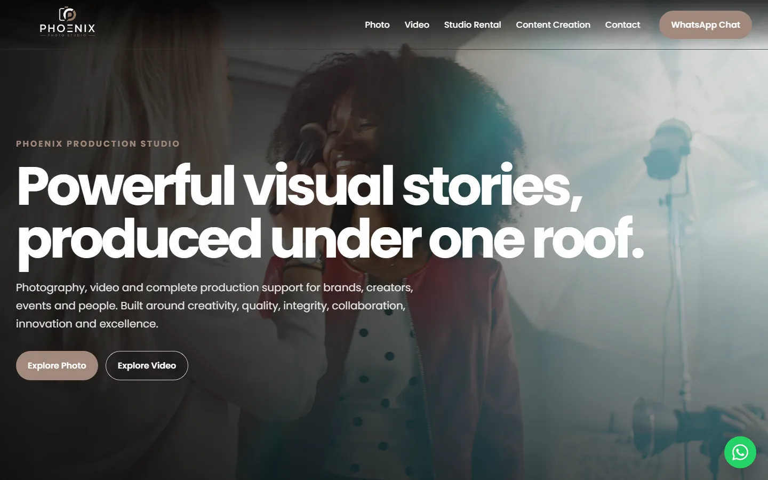Open the floating green WhatsApp icon
768x480 pixels.
(x=740, y=452)
